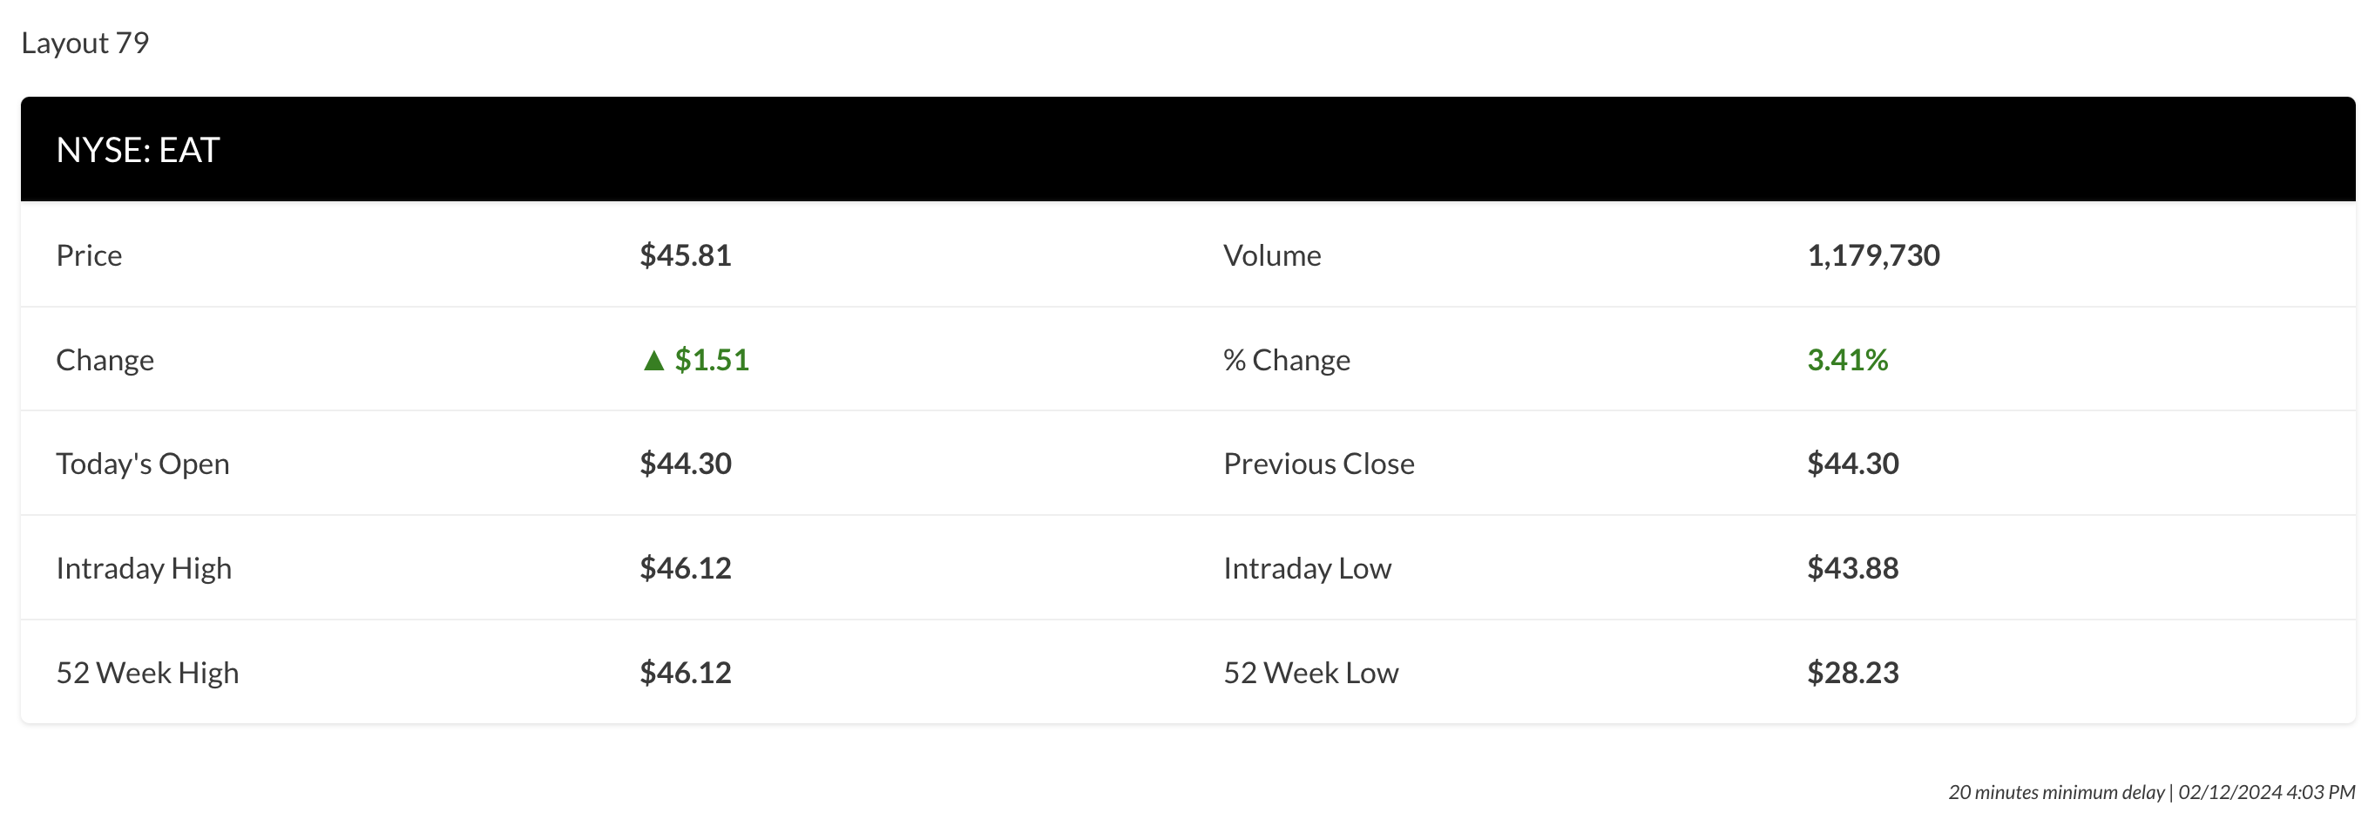Viewport: 2375px width, 840px height.
Task: Click the green up-arrow change indicator
Action: click(653, 361)
